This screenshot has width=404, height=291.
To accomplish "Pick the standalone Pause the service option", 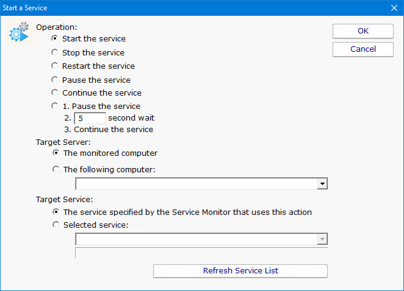I will pos(55,80).
